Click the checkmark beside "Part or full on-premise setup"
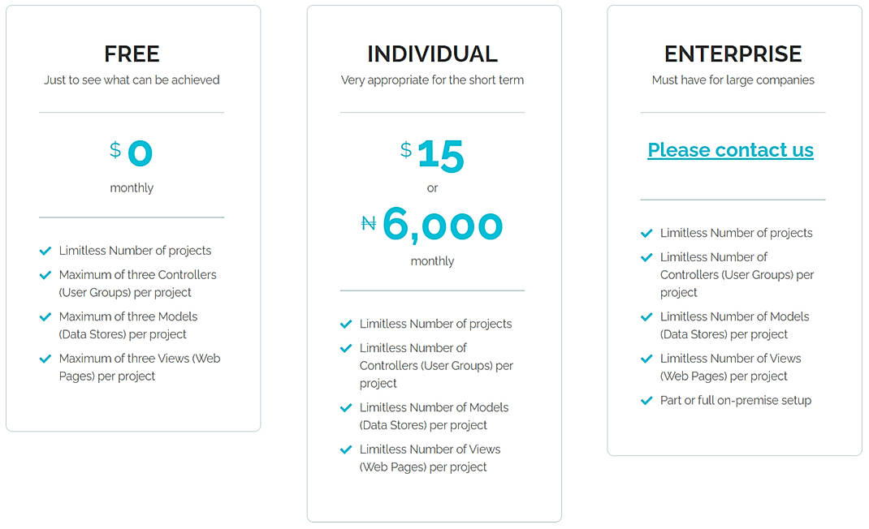Viewport: 869px width, 529px height. [x=647, y=400]
